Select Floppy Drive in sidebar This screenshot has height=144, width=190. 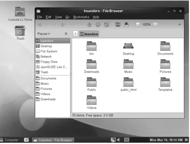pyautogui.click(x=53, y=62)
